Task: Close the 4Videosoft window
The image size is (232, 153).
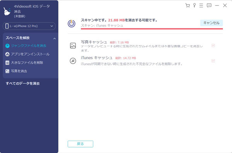Action: (225, 5)
